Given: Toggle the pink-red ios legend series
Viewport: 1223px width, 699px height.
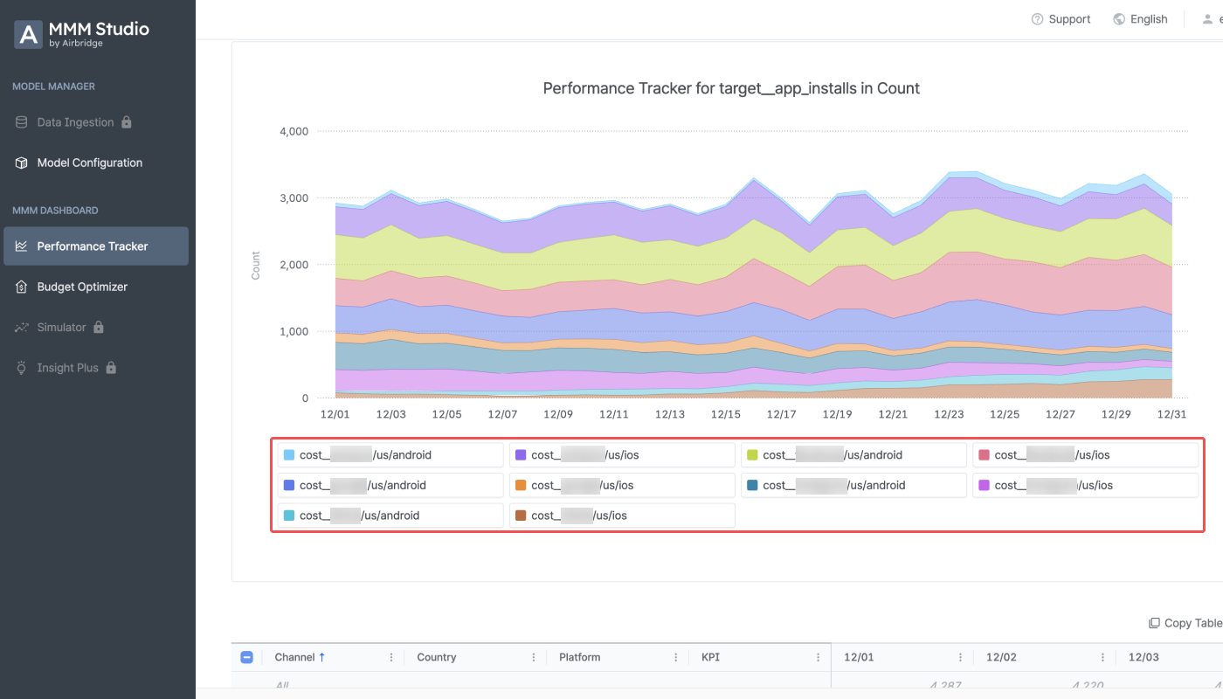Looking at the screenshot, I should [x=1086, y=455].
